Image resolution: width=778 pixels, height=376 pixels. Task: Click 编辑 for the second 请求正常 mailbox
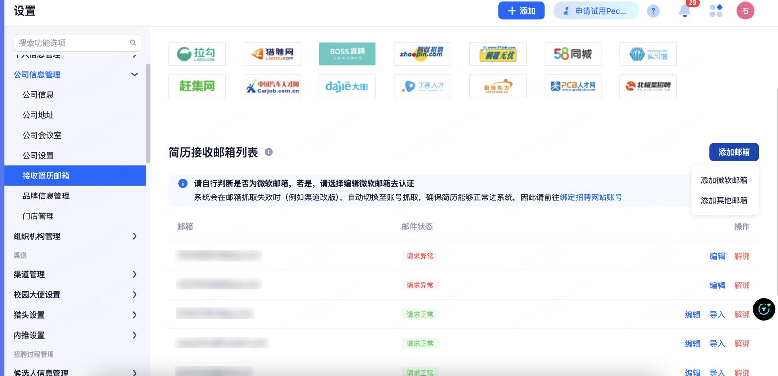(x=692, y=344)
